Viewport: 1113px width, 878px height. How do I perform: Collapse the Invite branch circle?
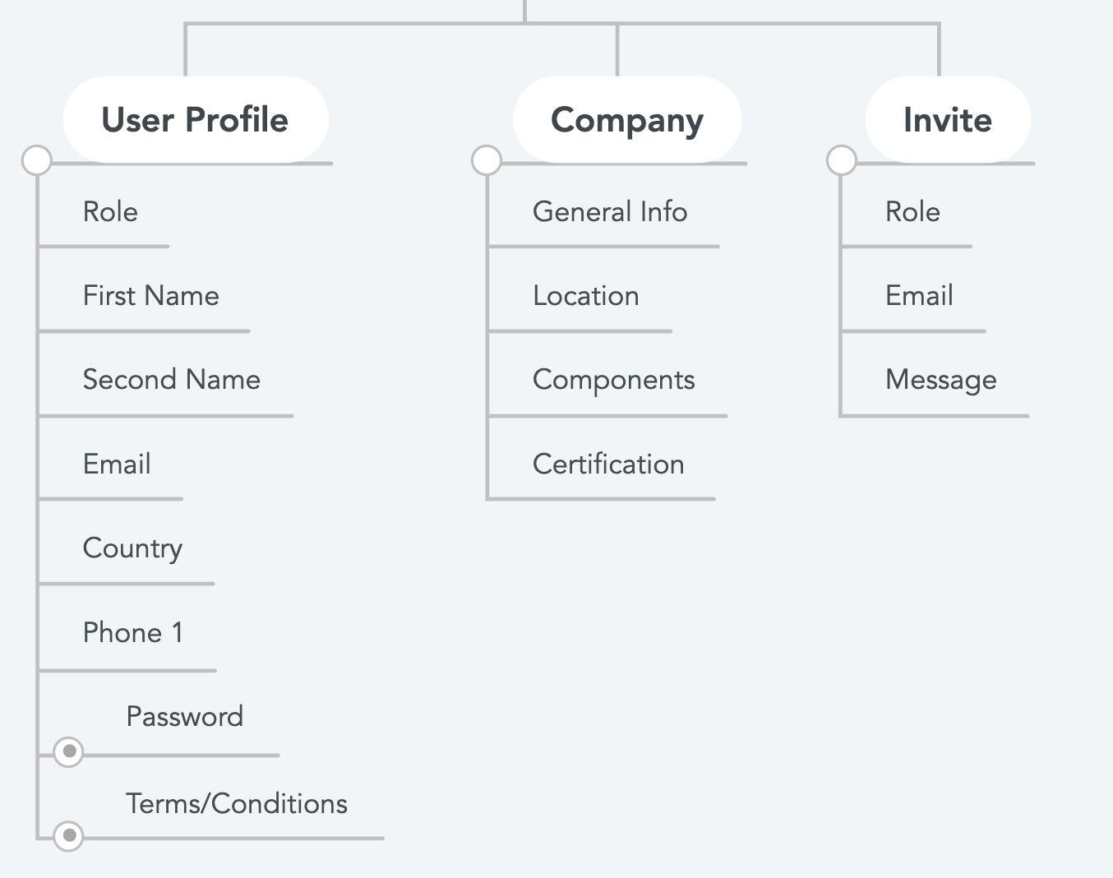tap(842, 160)
